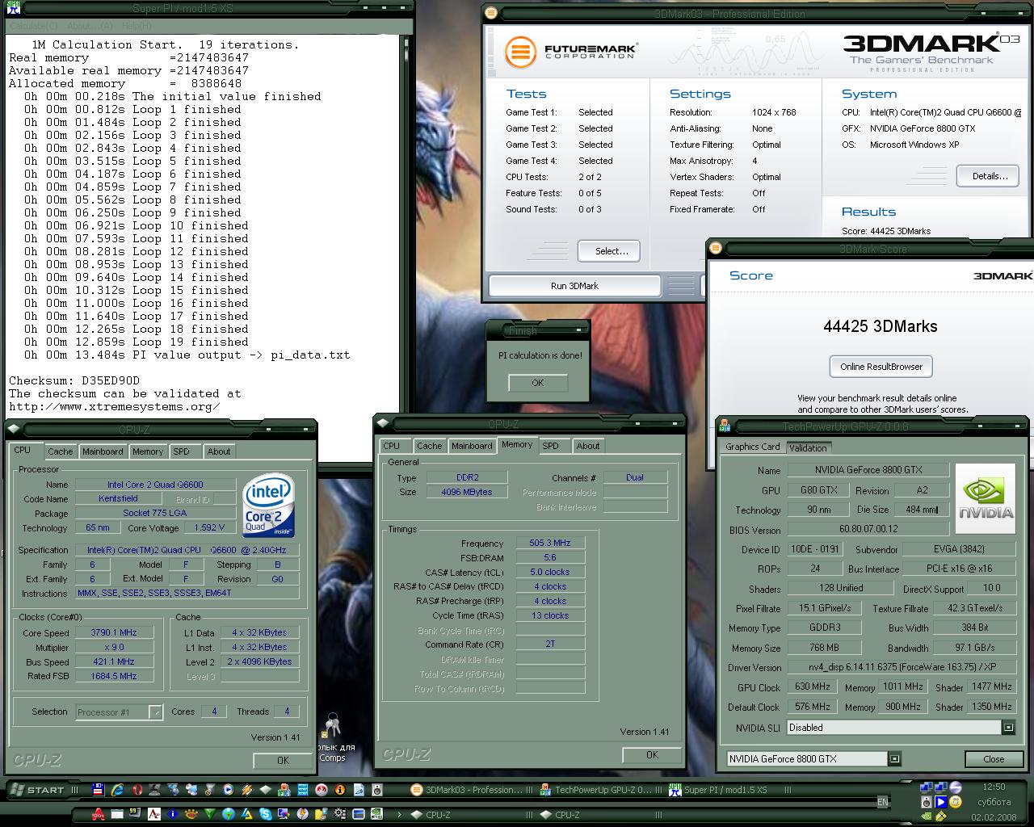Image resolution: width=1034 pixels, height=827 pixels.
Task: Click the xtremesystems.org URL text
Action: click(x=114, y=406)
